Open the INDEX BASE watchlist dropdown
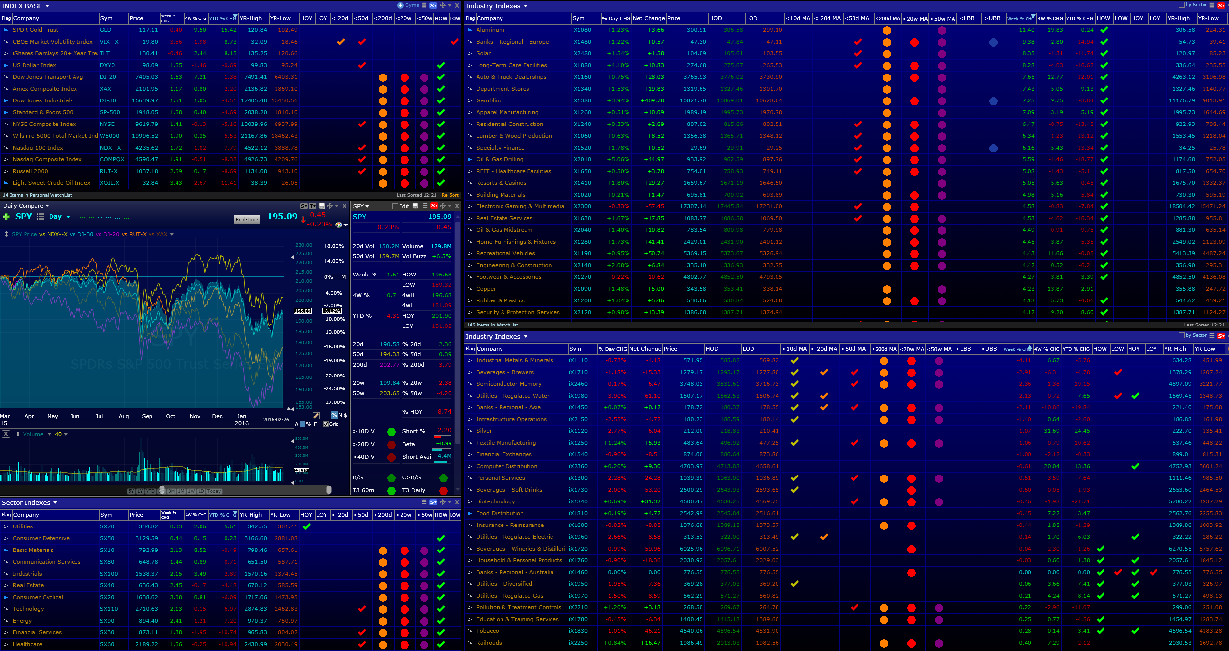 [47, 6]
